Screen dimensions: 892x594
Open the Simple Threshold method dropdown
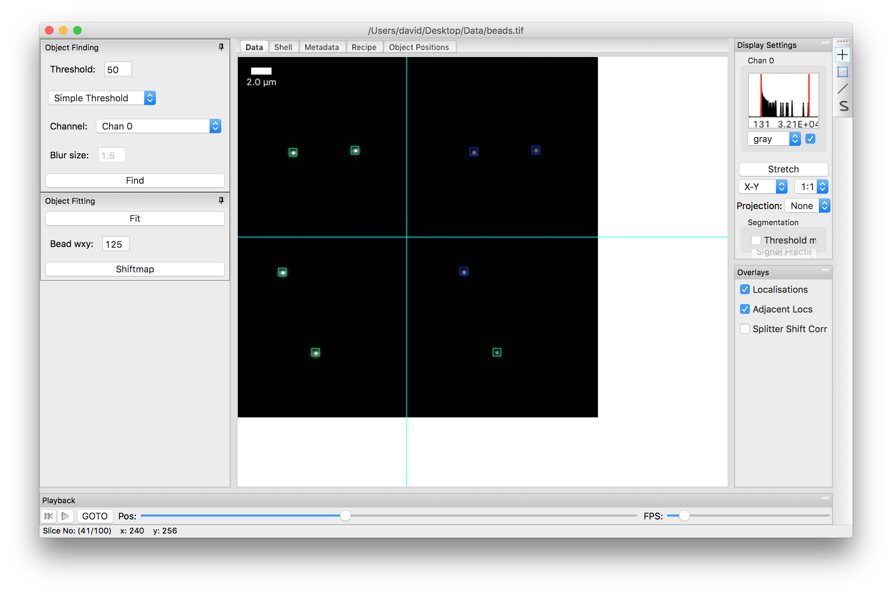click(x=150, y=98)
